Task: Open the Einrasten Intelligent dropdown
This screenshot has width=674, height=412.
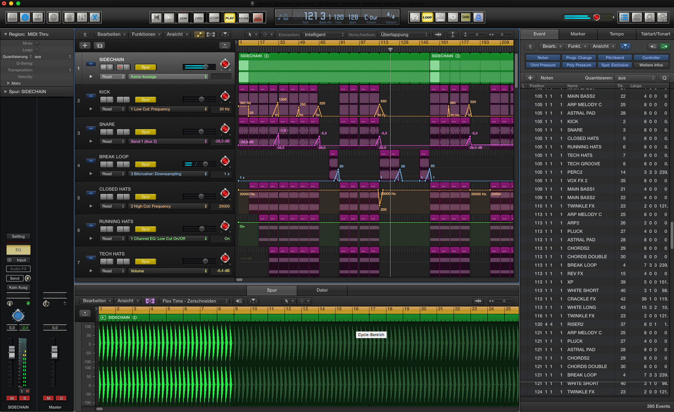Action: point(323,35)
